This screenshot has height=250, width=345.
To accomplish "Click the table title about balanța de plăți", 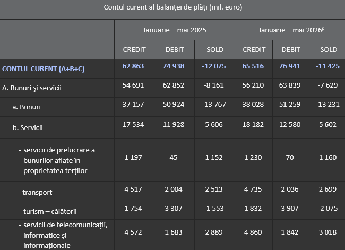I will point(173,7).
